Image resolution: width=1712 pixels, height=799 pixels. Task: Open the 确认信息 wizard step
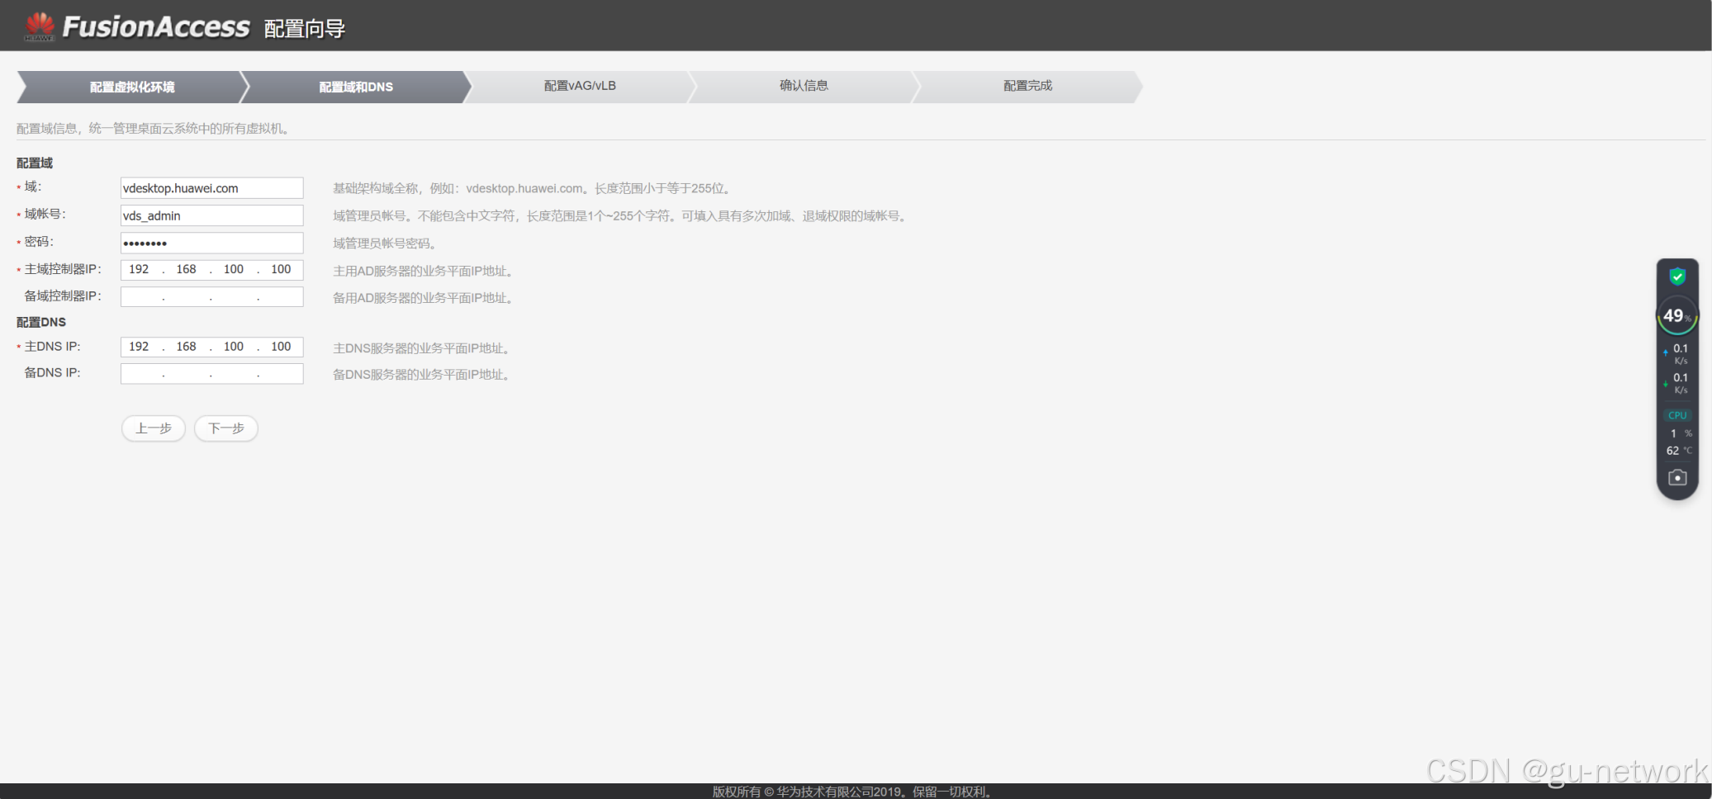pos(804,86)
